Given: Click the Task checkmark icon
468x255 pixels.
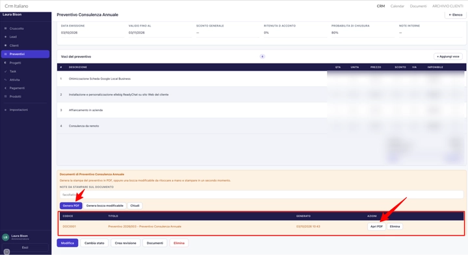Looking at the screenshot, I should coord(5,71).
